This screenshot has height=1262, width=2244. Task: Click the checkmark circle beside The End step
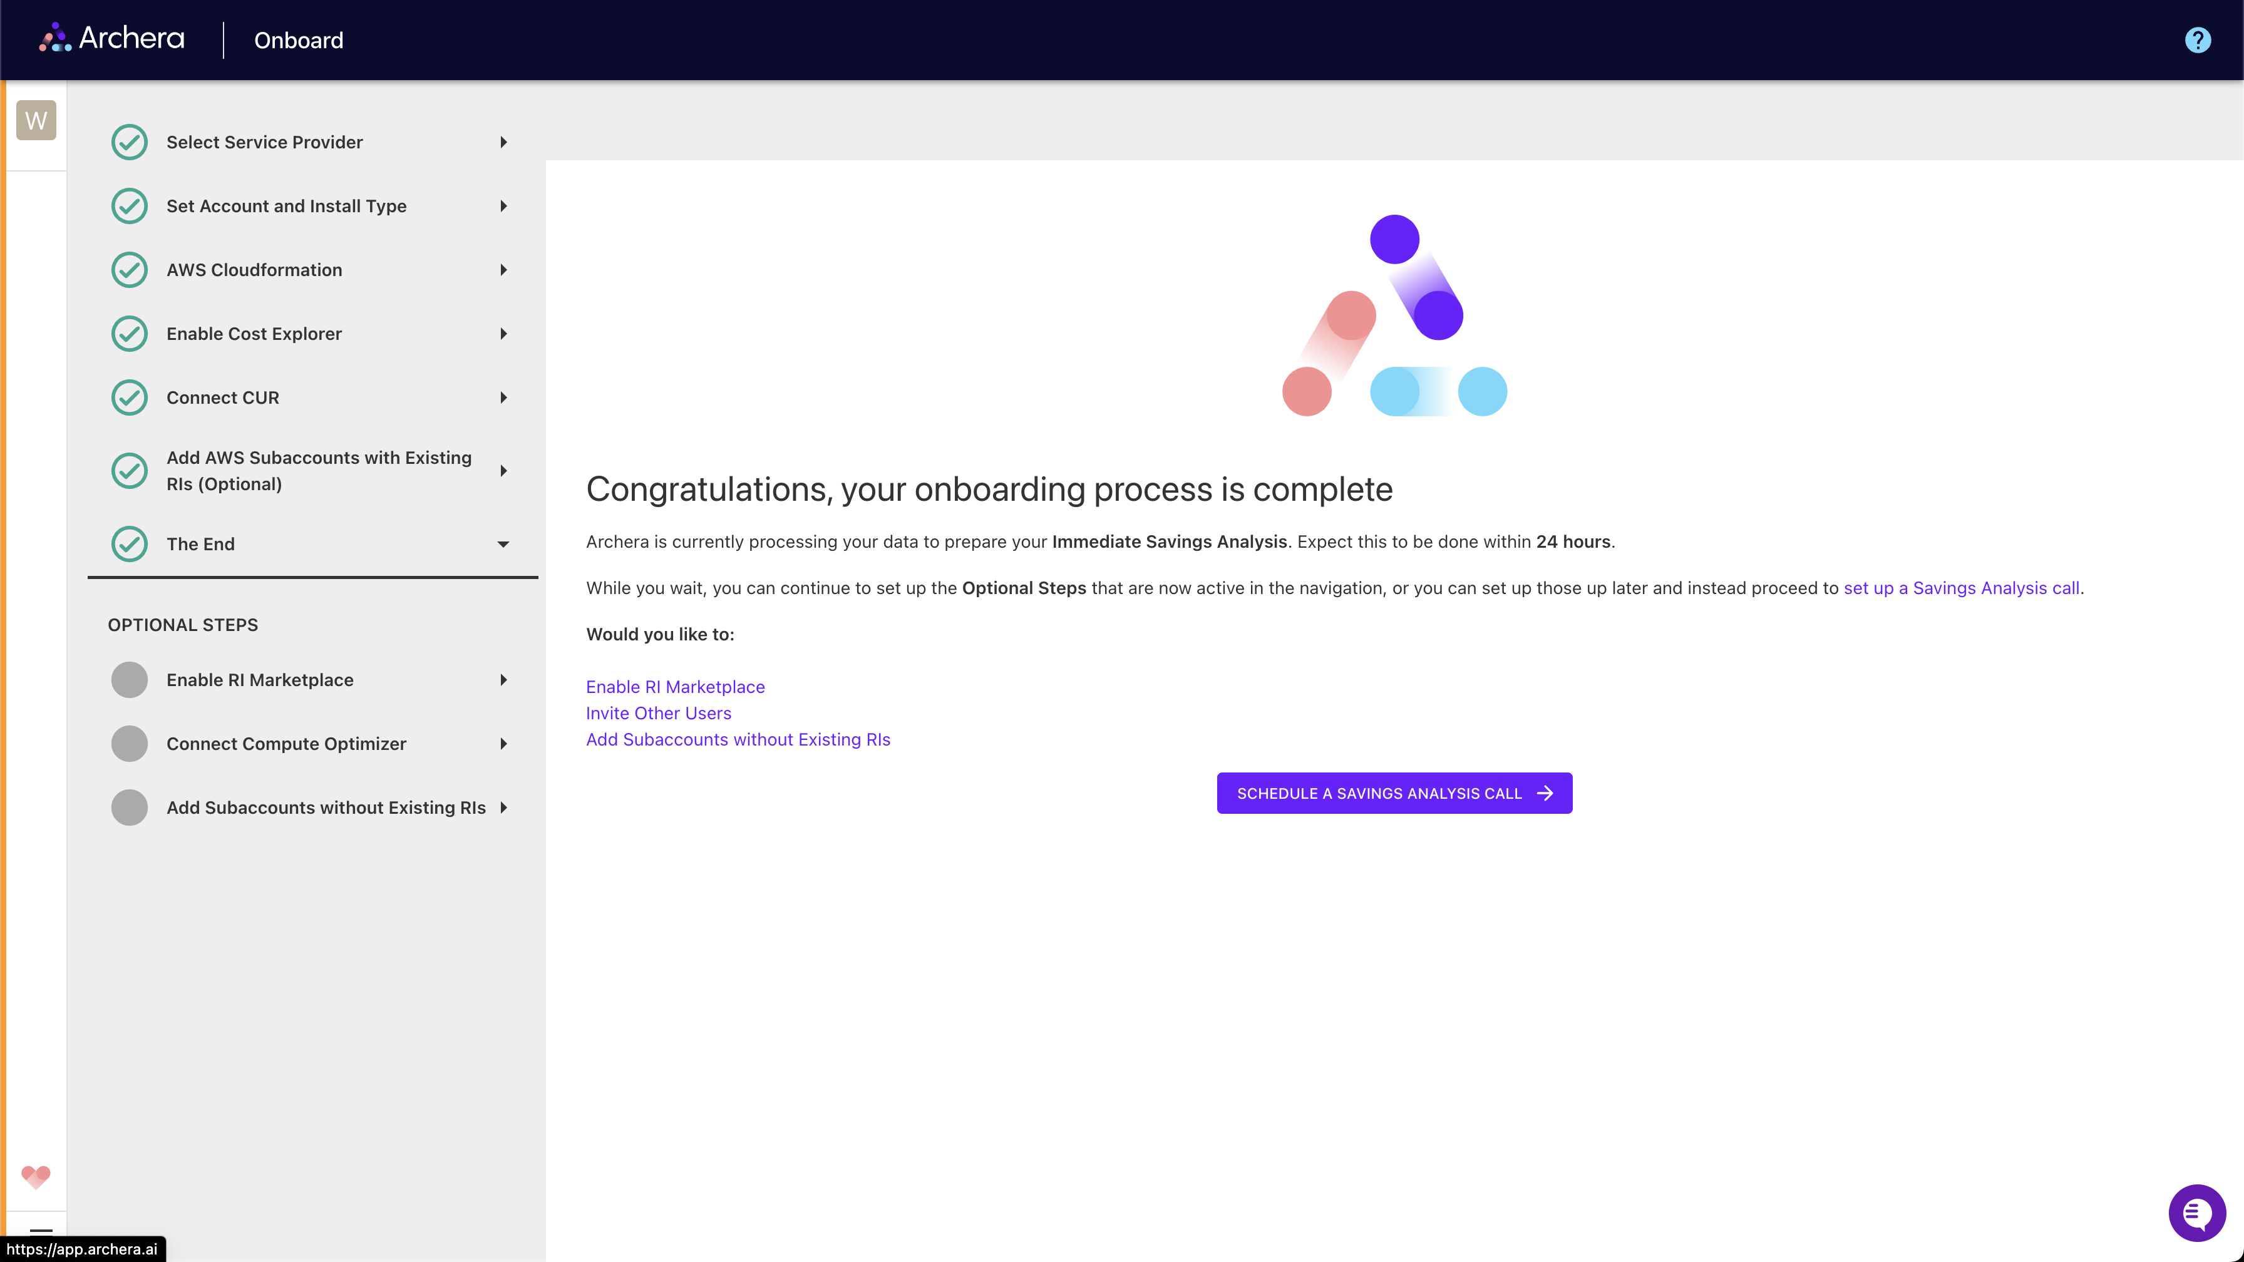click(129, 545)
